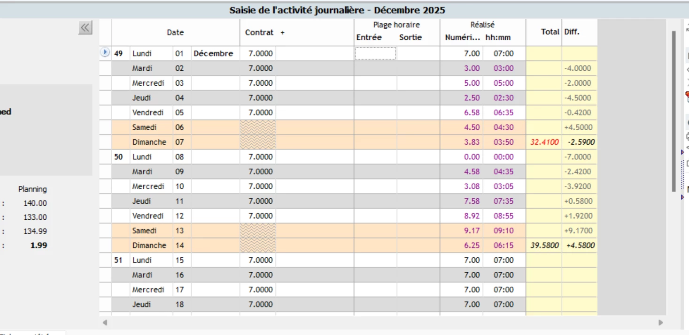Click the Contrat column header

(x=259, y=32)
